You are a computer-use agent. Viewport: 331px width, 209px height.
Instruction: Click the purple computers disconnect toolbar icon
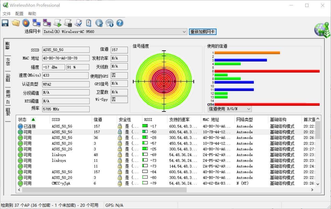pyautogui.click(x=47, y=23)
